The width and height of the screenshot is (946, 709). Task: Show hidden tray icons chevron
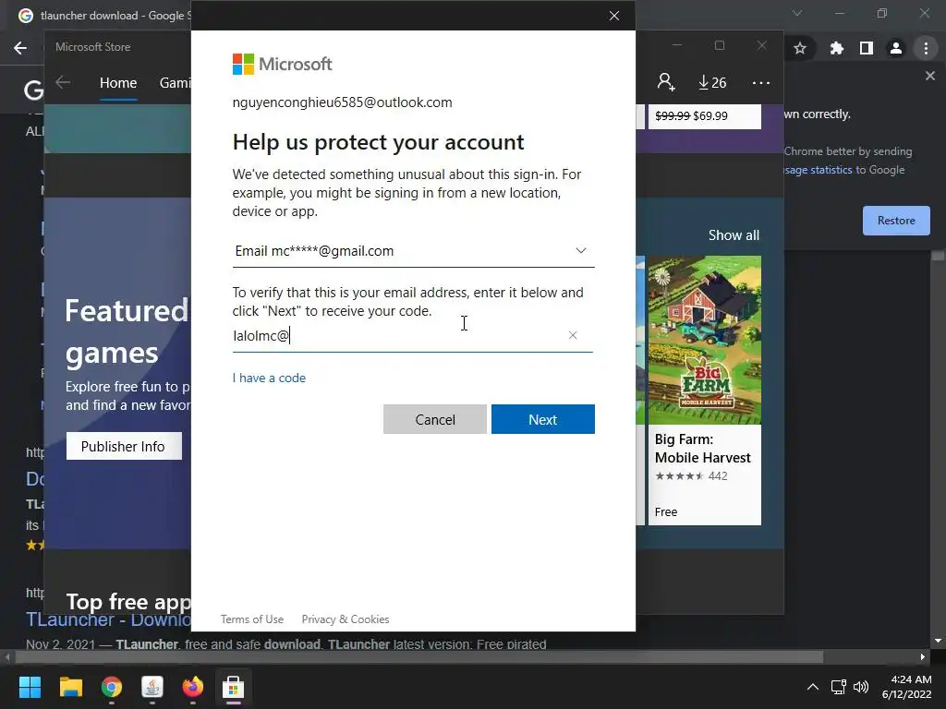click(813, 687)
